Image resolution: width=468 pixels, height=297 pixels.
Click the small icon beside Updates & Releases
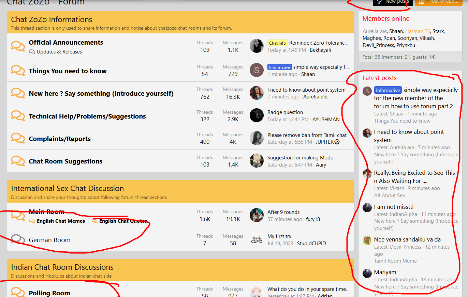point(32,52)
